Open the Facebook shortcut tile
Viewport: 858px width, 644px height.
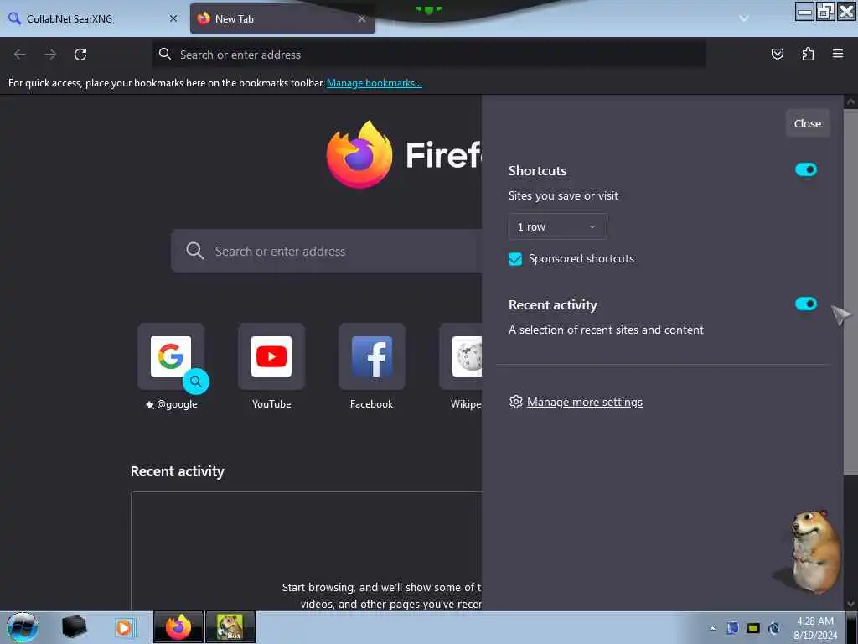coord(372,356)
